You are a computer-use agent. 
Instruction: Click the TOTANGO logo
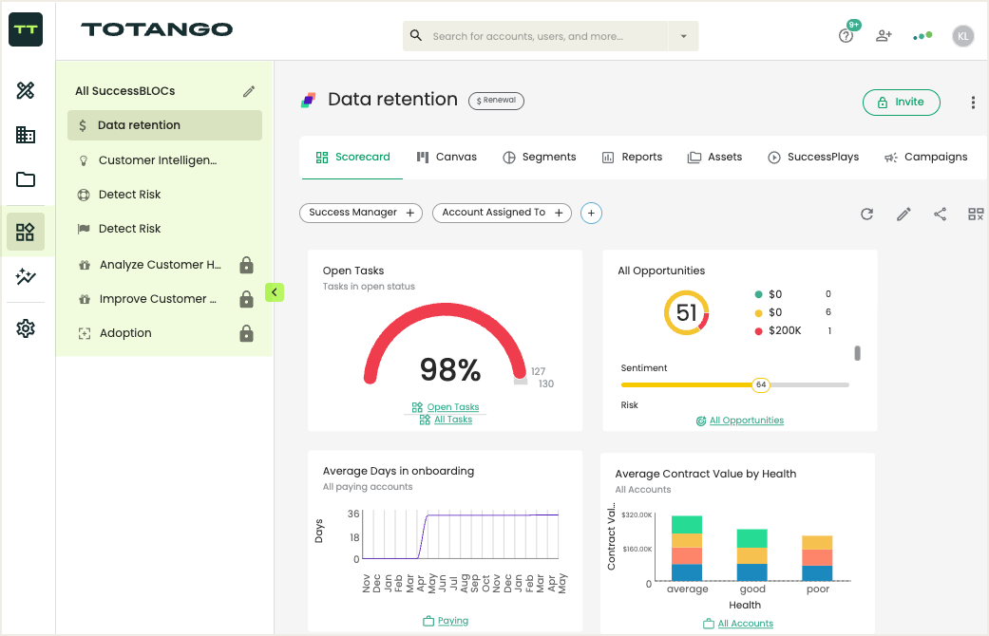pos(157,29)
